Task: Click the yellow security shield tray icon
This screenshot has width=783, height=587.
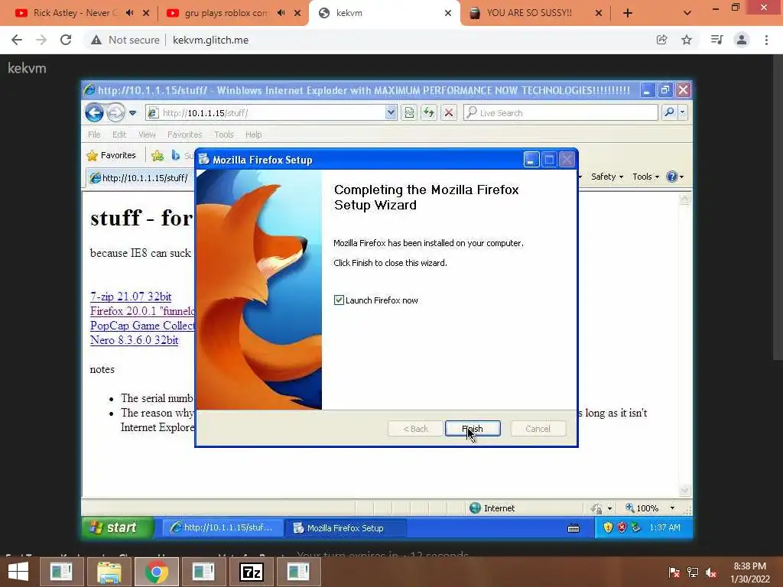Action: click(x=608, y=527)
